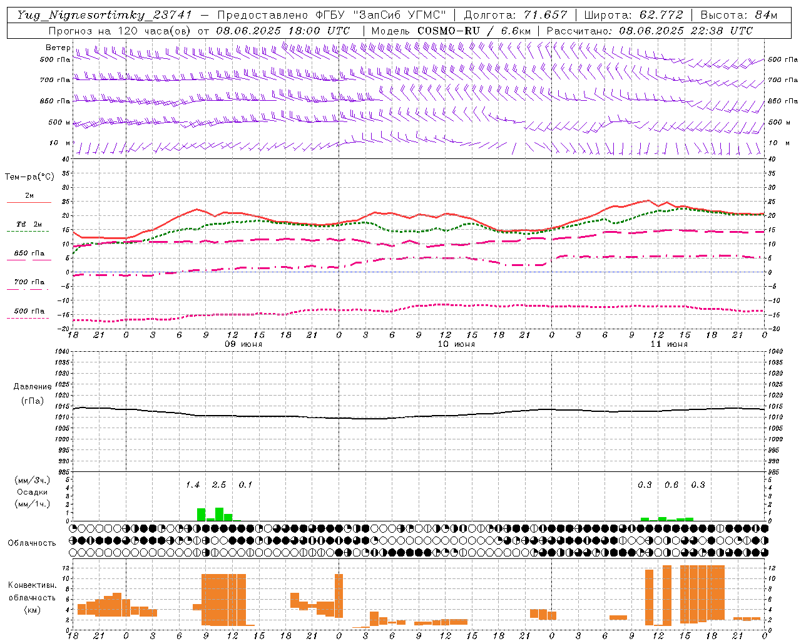
Task: Click the 2.5 precipitation total value
Action: coord(219,485)
